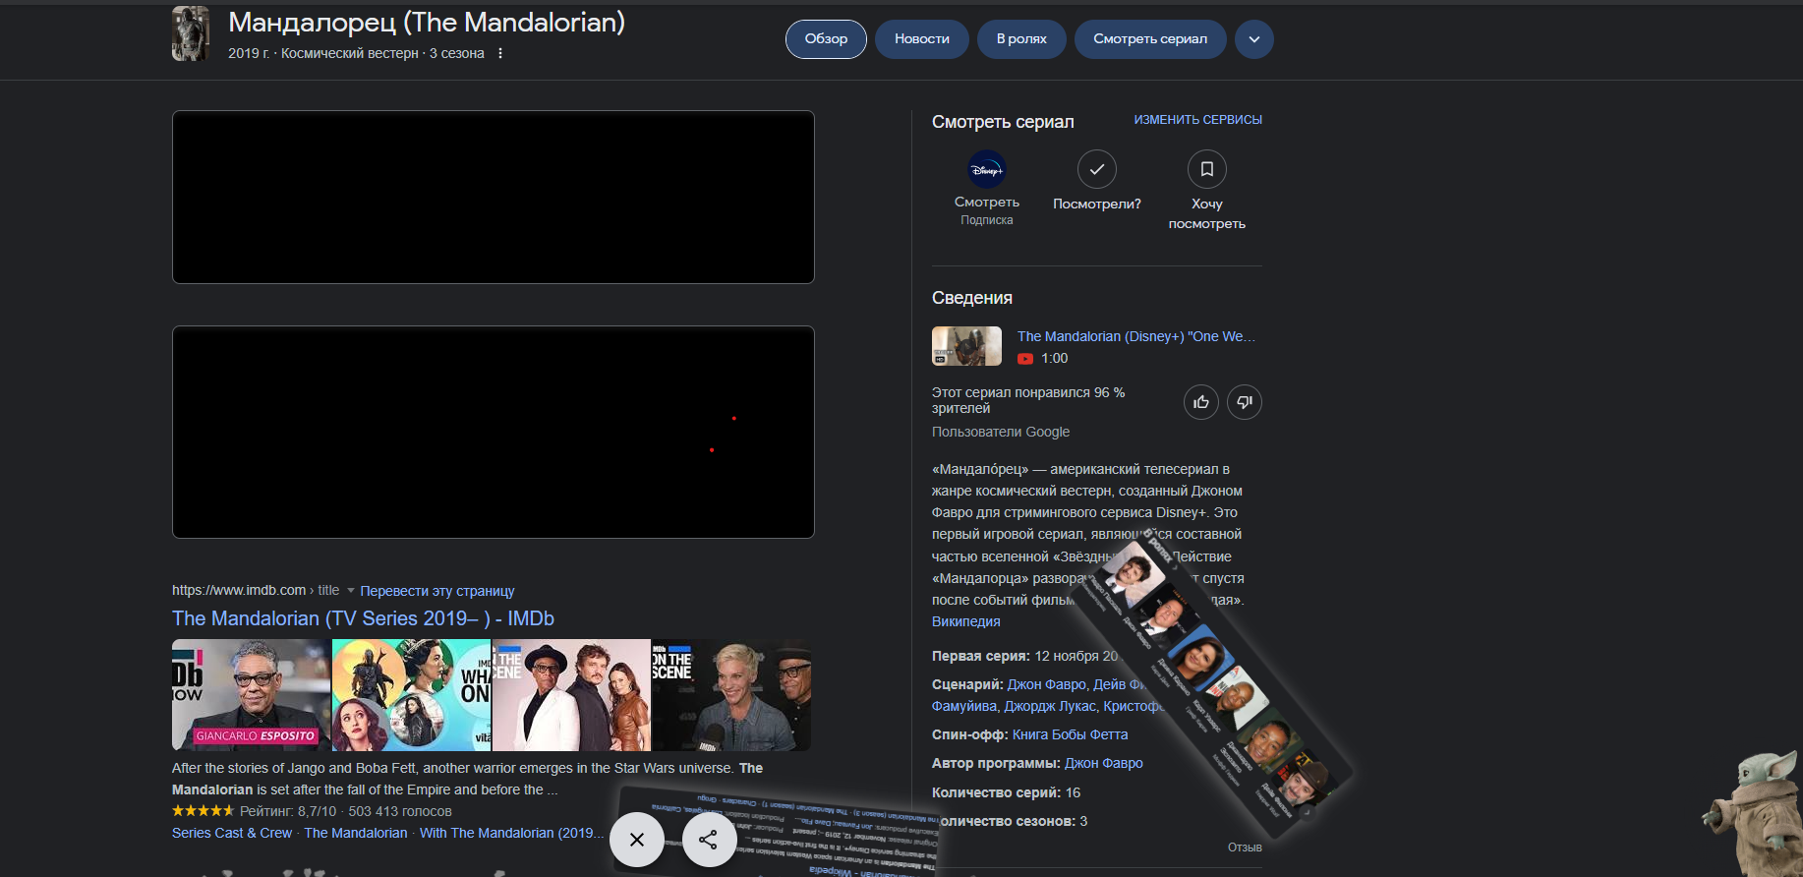The width and height of the screenshot is (1803, 877).
Task: Open the Обзор tab
Action: [826, 39]
